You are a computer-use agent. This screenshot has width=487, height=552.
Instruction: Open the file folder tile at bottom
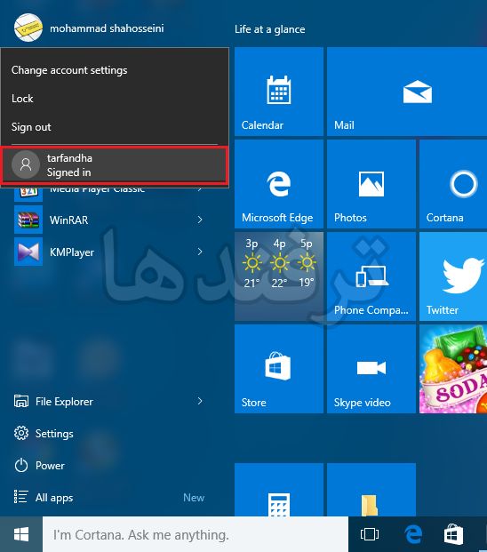[371, 490]
